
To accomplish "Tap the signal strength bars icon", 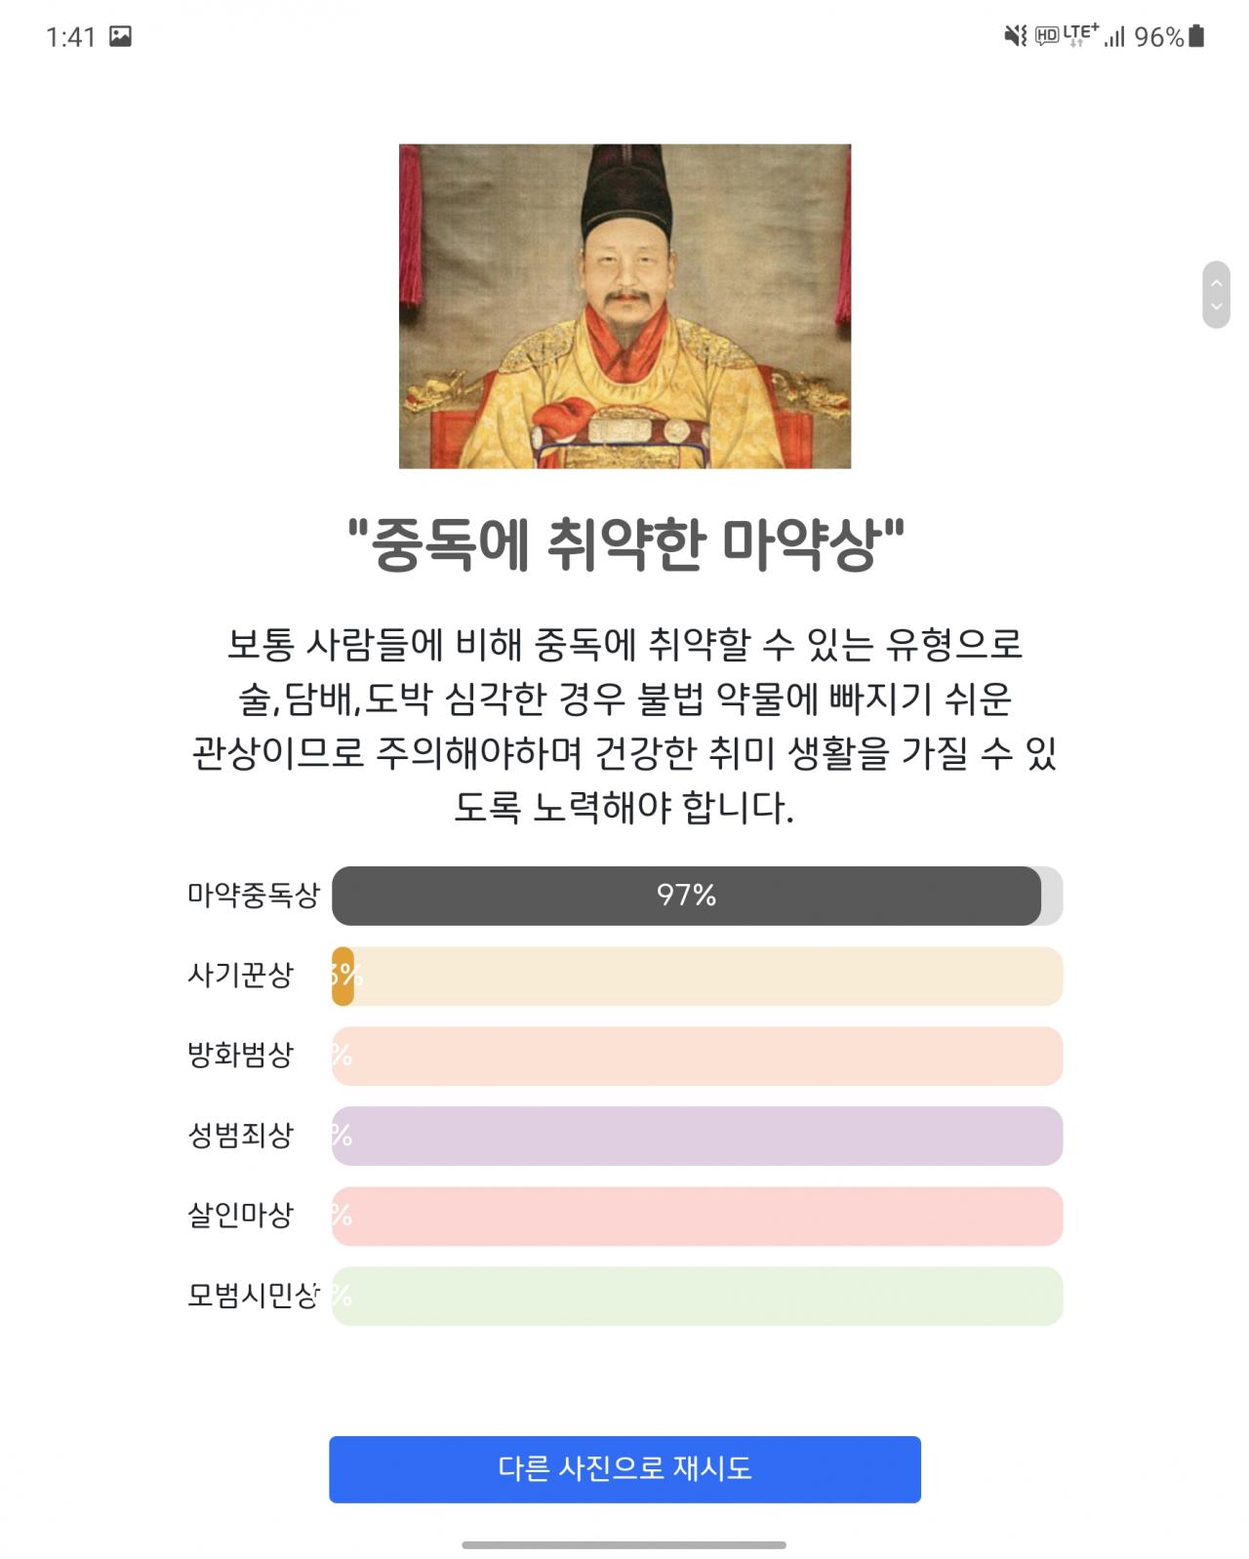I will (1114, 37).
